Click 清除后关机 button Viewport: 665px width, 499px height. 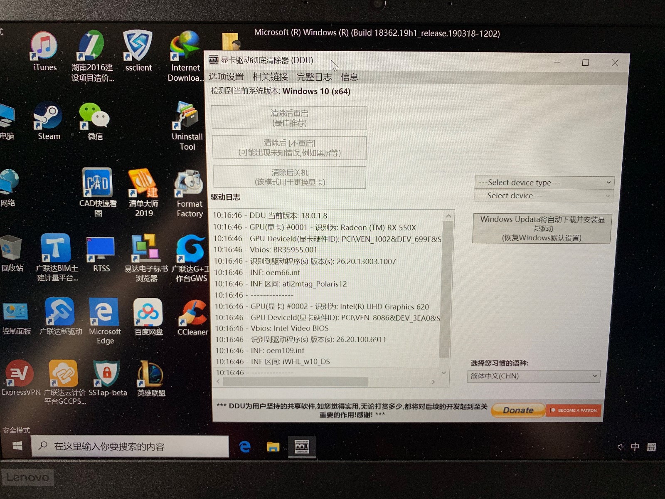[290, 177]
